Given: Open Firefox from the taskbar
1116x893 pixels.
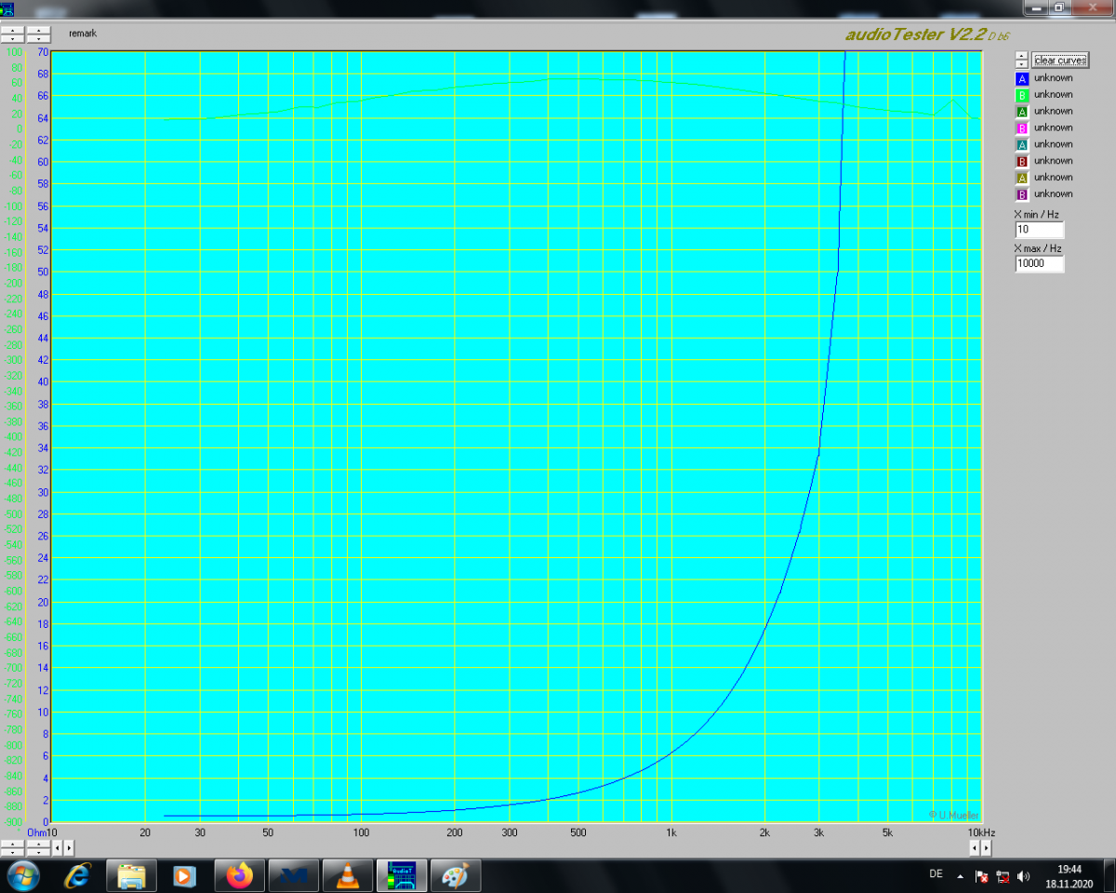Looking at the screenshot, I should click(240, 875).
